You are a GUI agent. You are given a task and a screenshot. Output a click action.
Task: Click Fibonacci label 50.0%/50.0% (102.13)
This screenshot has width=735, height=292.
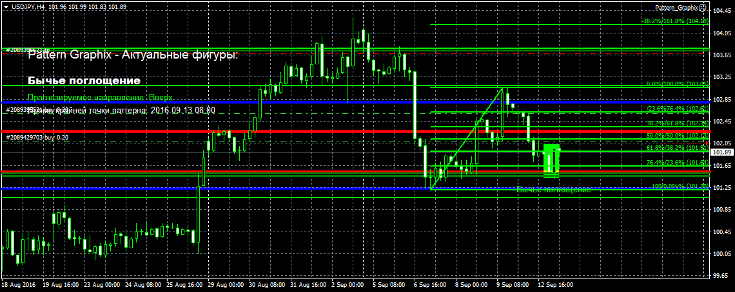coord(677,135)
